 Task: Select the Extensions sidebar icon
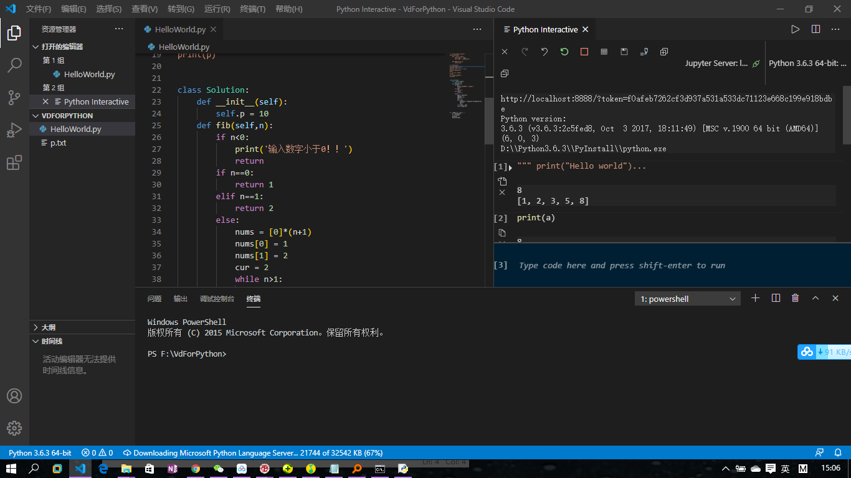[x=14, y=162]
